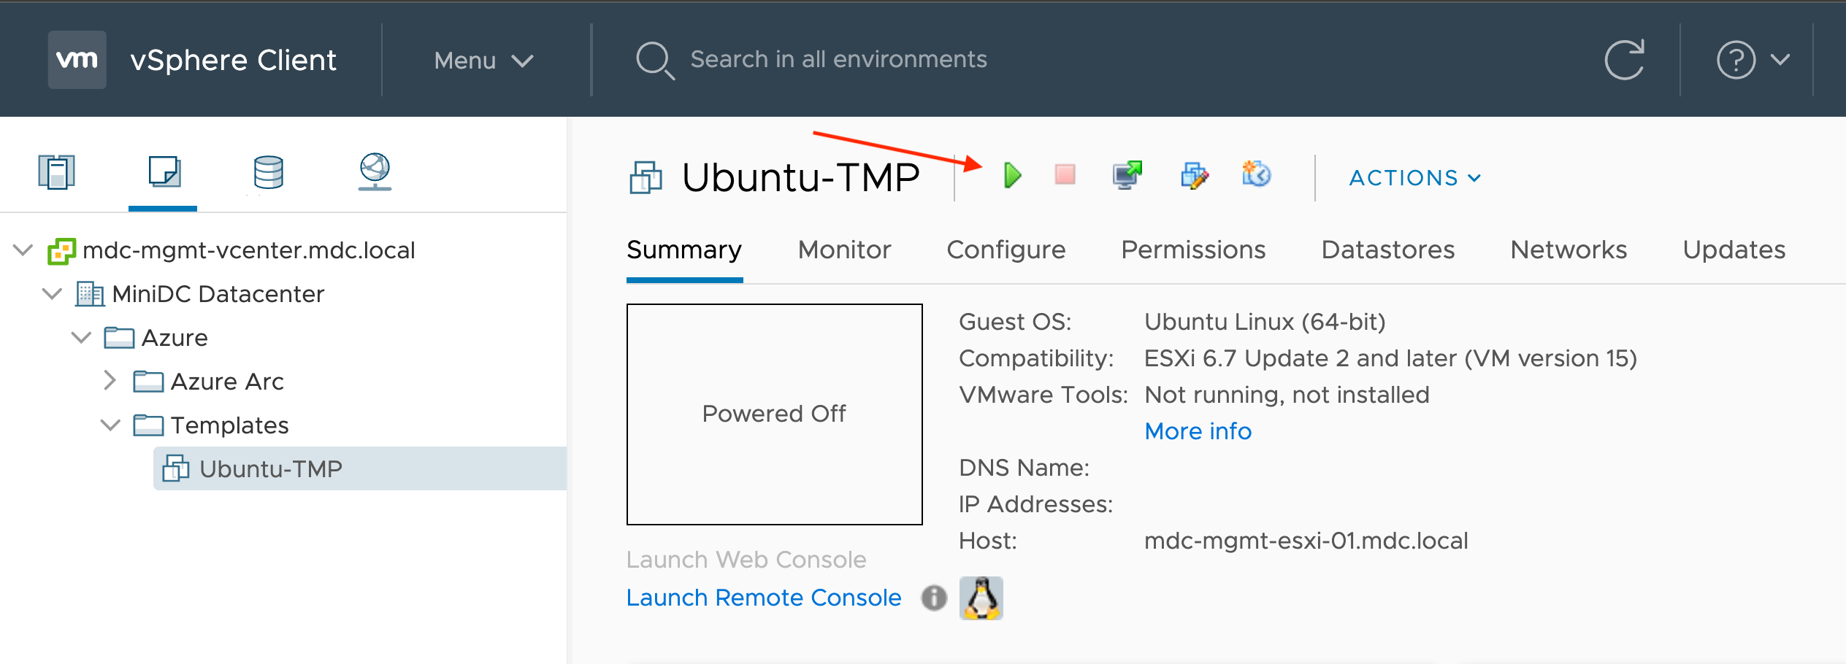
Task: Collapse the Templates folder
Action: click(110, 425)
